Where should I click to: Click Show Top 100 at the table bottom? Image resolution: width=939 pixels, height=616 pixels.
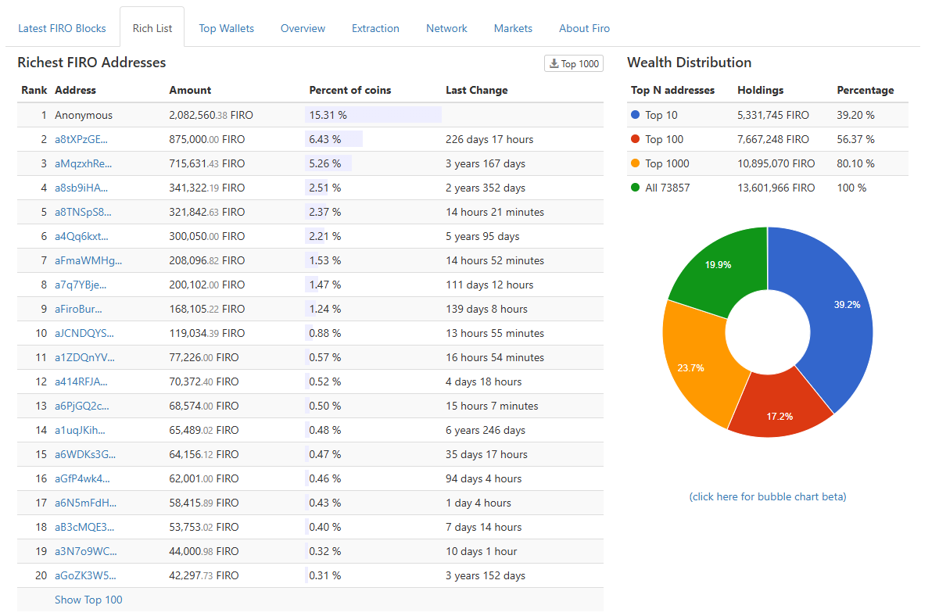88,600
